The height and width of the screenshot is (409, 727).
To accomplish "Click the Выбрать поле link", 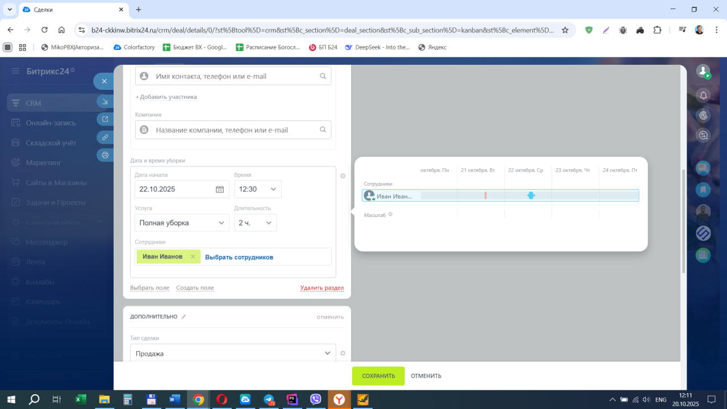I will [150, 288].
